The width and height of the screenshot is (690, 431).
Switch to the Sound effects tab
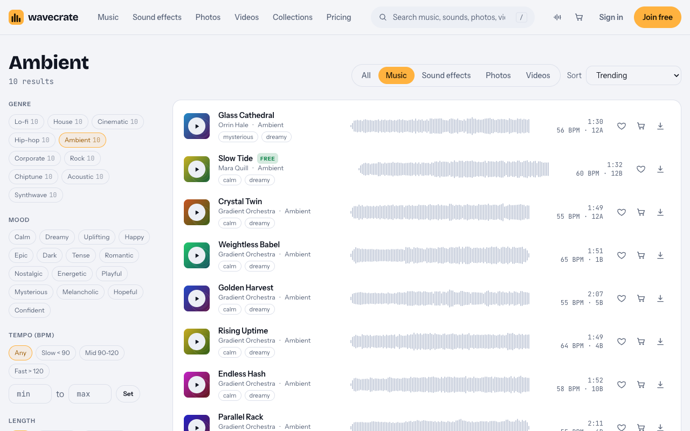[x=446, y=75]
